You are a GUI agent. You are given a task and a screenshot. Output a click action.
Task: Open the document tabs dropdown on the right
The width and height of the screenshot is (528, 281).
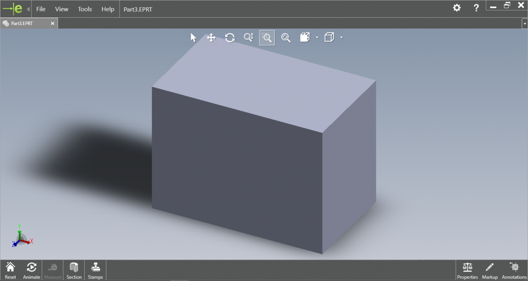coord(524,23)
